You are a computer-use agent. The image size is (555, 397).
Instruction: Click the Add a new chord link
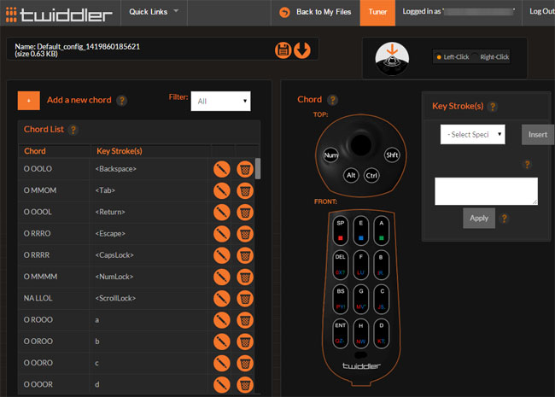point(79,100)
